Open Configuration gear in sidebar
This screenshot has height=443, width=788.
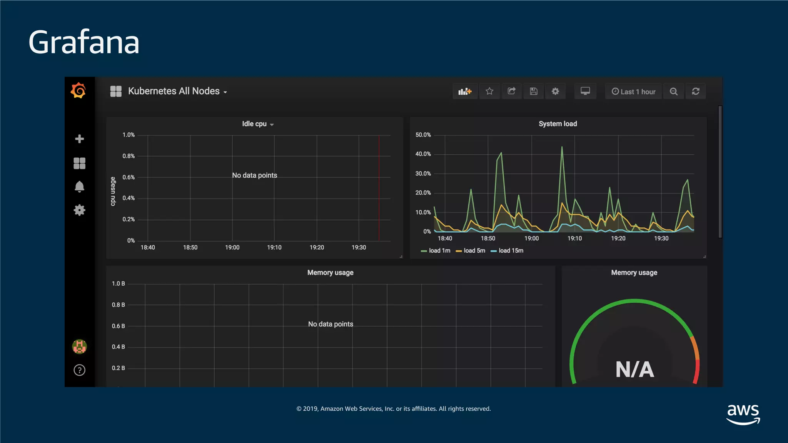79,210
